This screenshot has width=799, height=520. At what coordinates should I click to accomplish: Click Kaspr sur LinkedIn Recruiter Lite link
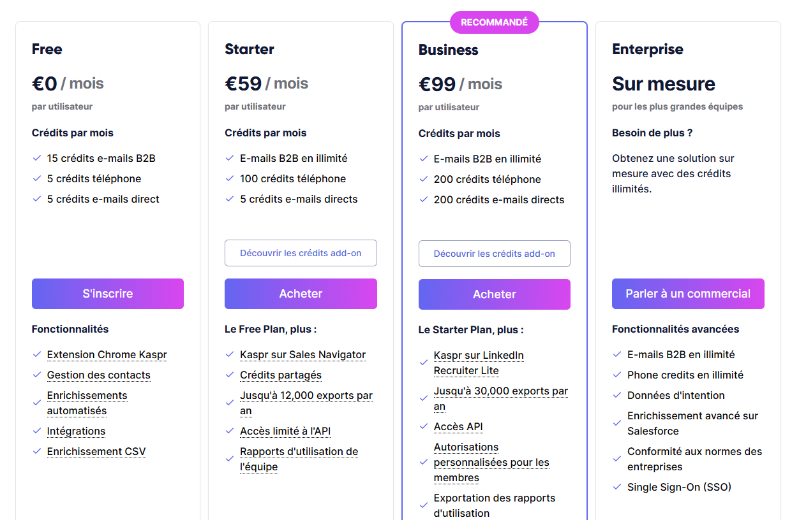pyautogui.click(x=479, y=363)
